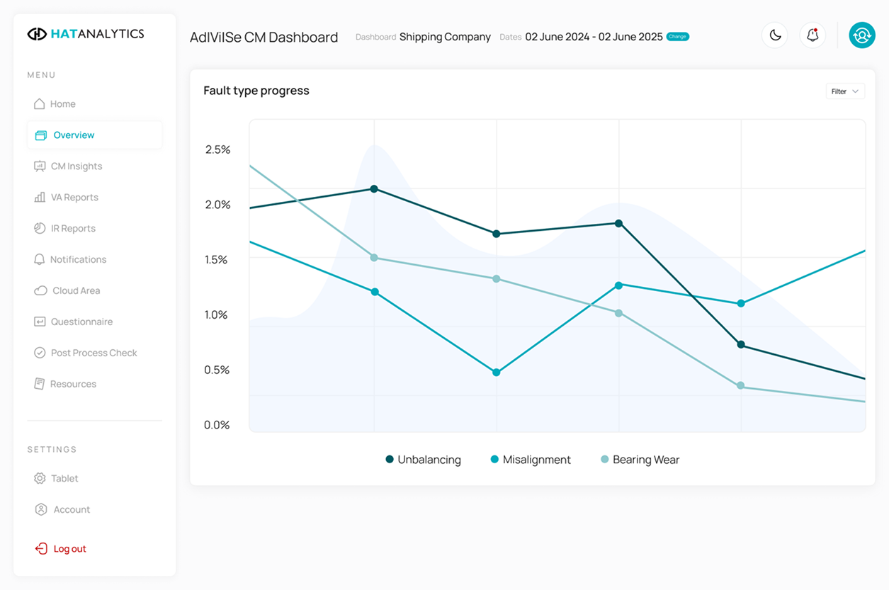Open Post Process Check
Viewport: 889px width, 590px height.
click(94, 352)
